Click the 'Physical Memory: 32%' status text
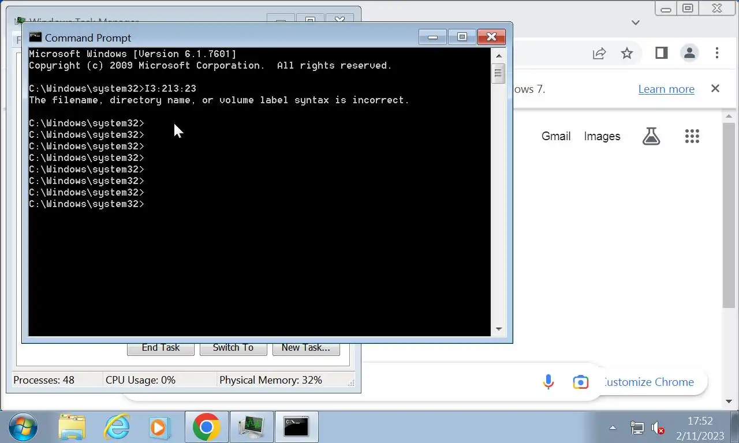This screenshot has height=443, width=739. click(271, 380)
